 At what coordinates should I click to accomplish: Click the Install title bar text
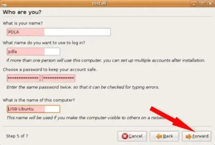[x=99, y=4]
